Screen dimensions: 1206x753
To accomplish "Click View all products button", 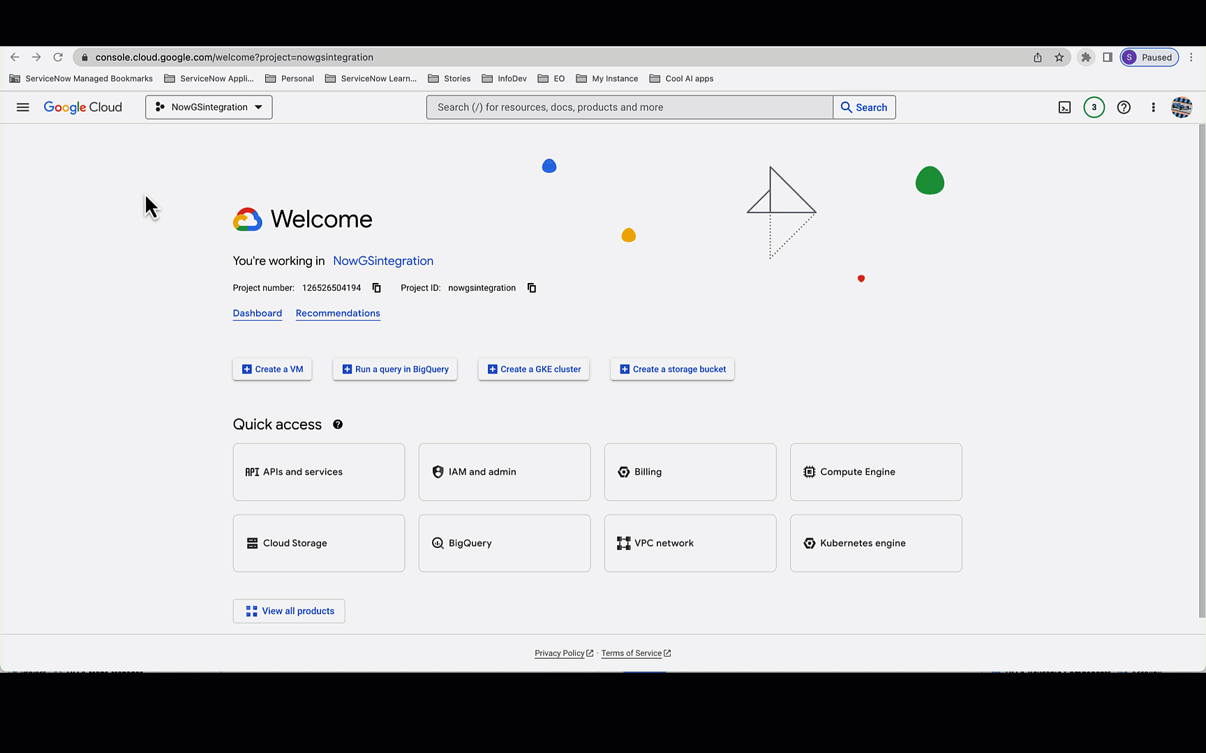I will pyautogui.click(x=289, y=611).
